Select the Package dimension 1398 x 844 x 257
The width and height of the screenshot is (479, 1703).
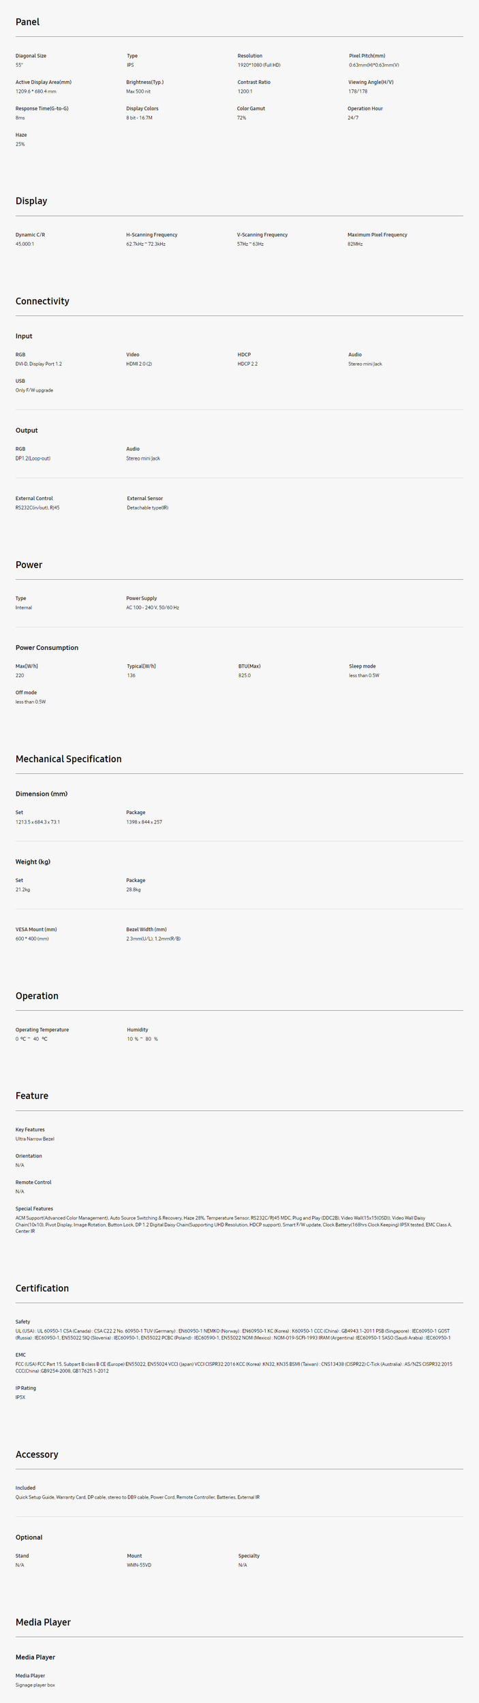click(144, 822)
